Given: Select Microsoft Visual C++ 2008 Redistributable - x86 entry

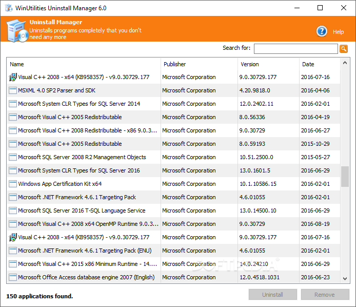Looking at the screenshot, I should 87,130.
